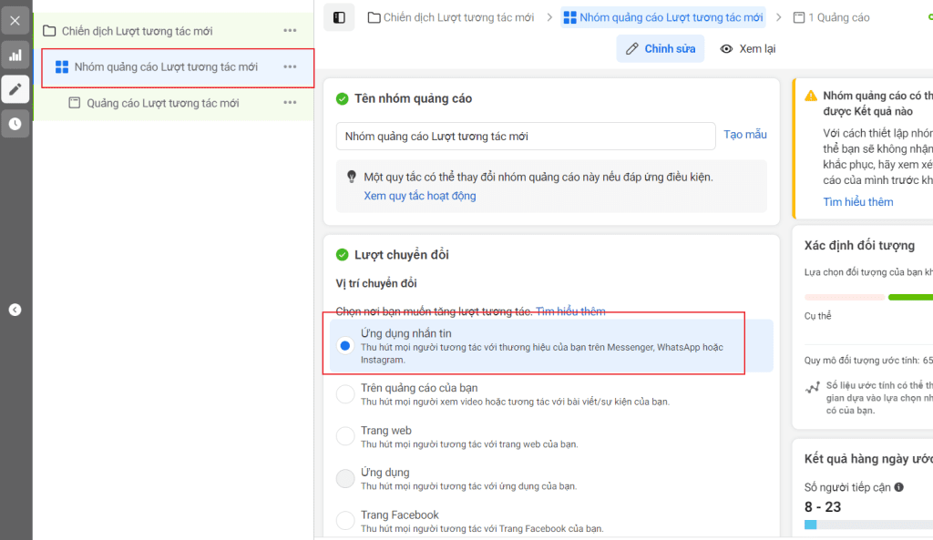Click the reach estimate bar under 8 - 23
The height and width of the screenshot is (540, 933).
click(868, 525)
